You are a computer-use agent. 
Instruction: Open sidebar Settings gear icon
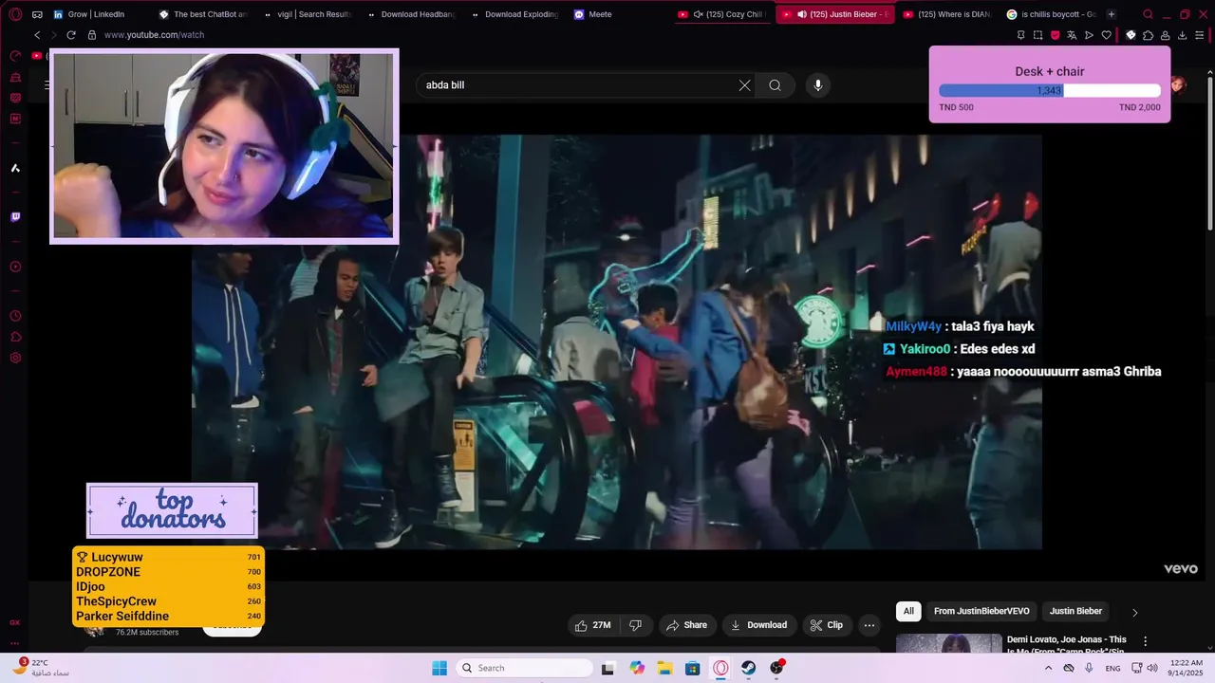[x=15, y=358]
